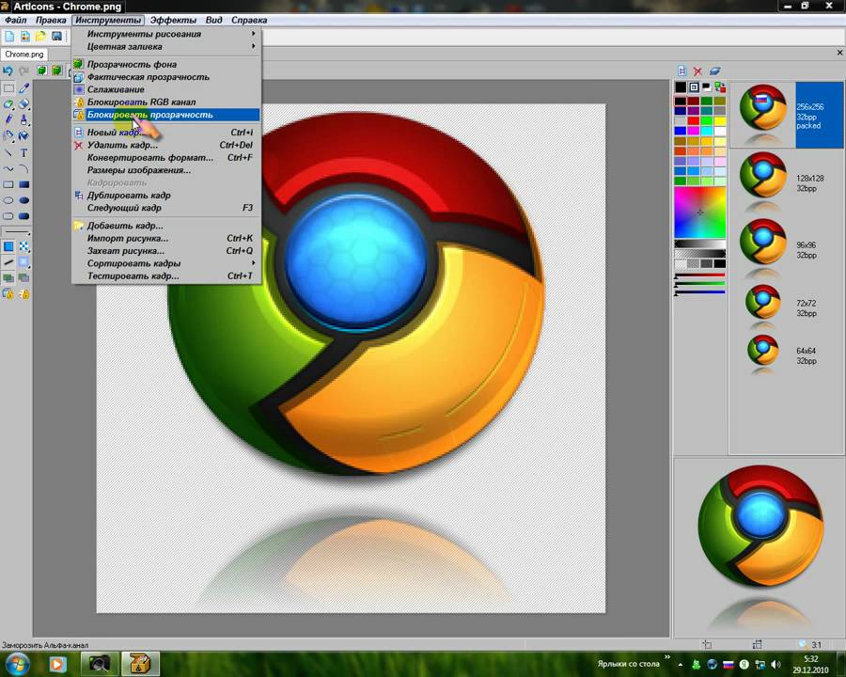Viewport: 846px width, 677px height.
Task: Choose Тестировать кадр... command
Action: (165, 276)
